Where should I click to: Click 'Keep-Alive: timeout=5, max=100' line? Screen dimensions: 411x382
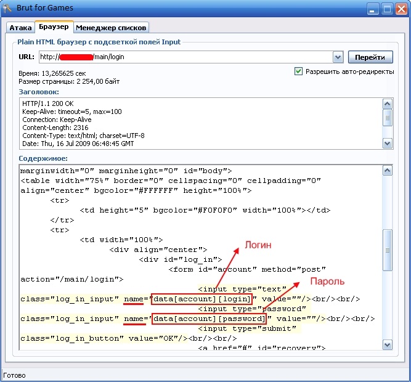coord(72,112)
